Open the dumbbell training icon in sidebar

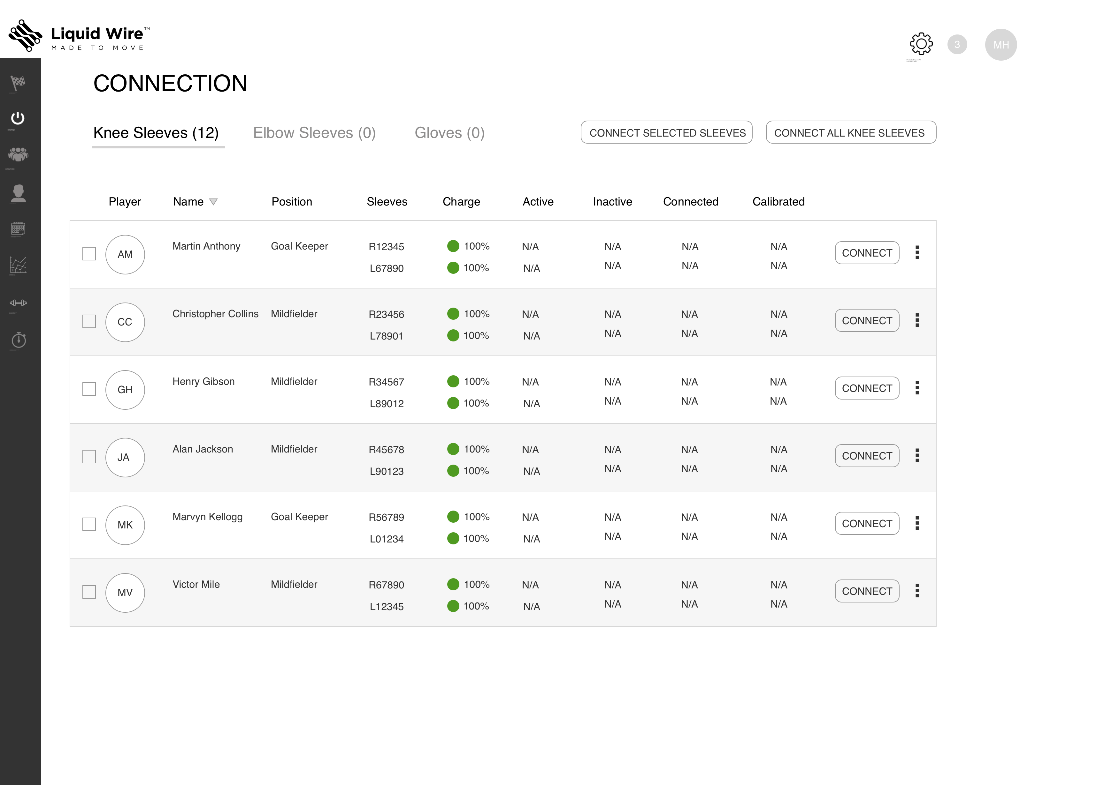(x=19, y=303)
